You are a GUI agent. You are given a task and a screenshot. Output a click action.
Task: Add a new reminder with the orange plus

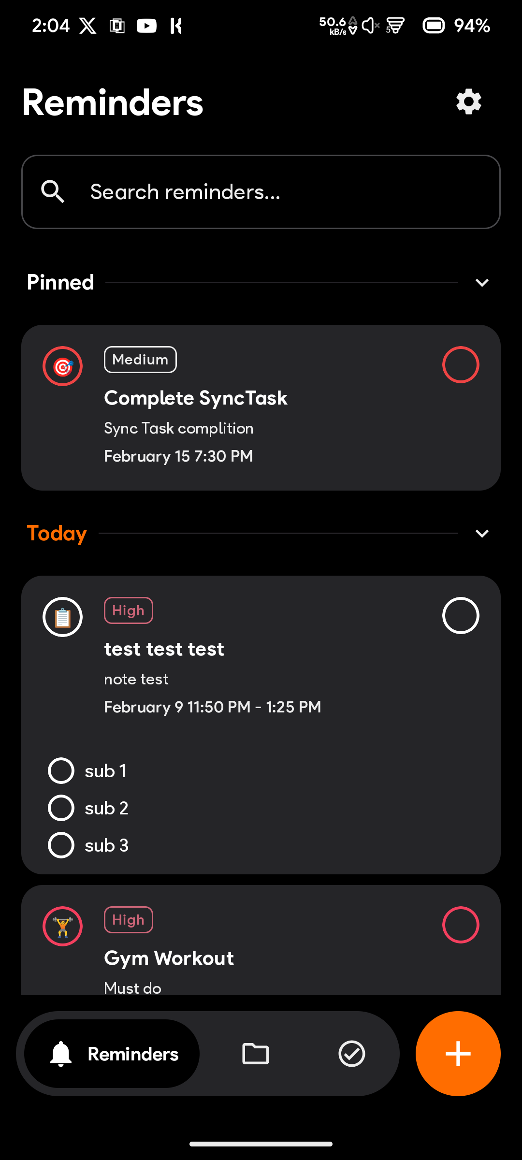(458, 1054)
